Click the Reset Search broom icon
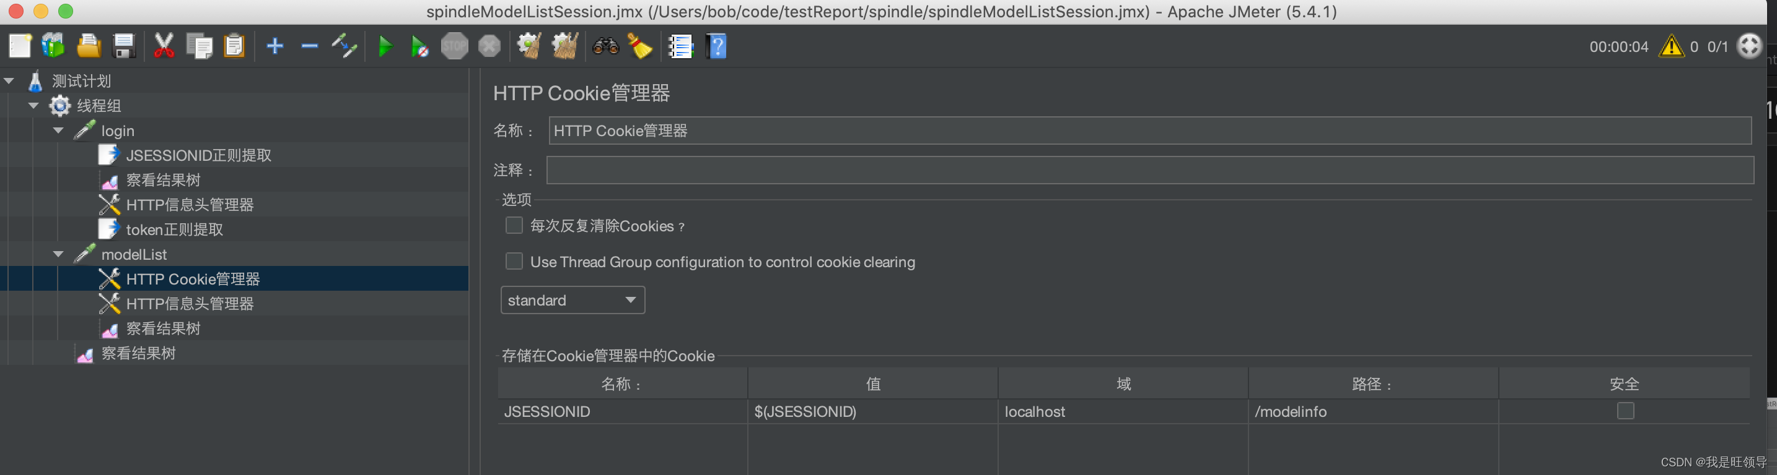This screenshot has width=1777, height=475. pos(640,46)
